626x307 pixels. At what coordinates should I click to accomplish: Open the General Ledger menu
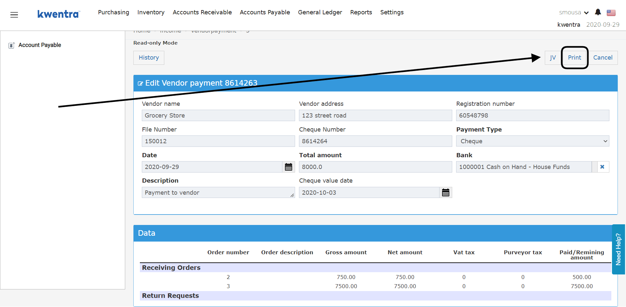[320, 12]
